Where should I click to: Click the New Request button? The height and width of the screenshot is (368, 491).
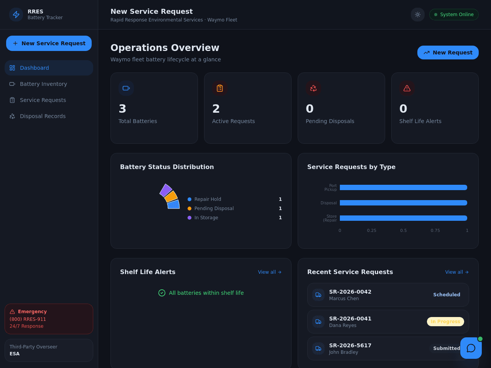(x=448, y=53)
